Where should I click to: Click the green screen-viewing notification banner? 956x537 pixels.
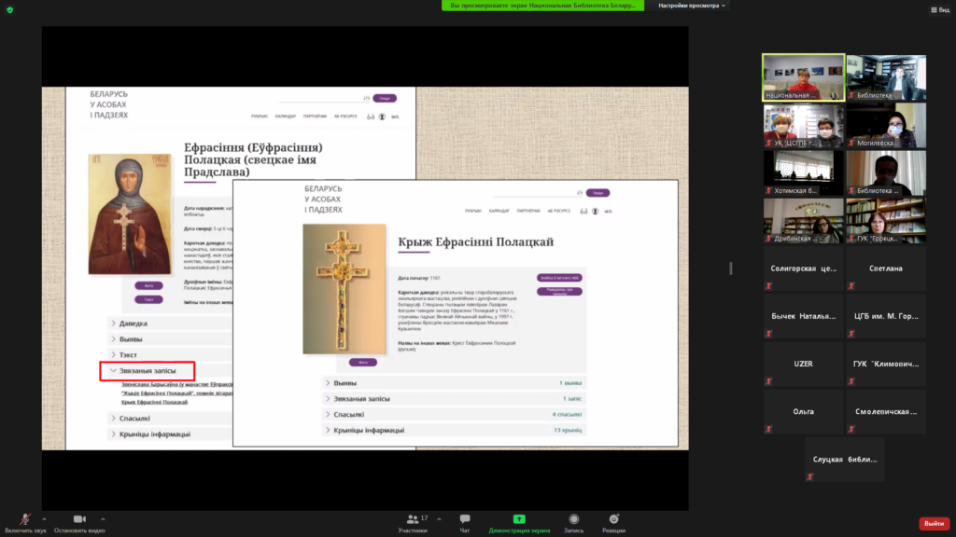point(542,6)
